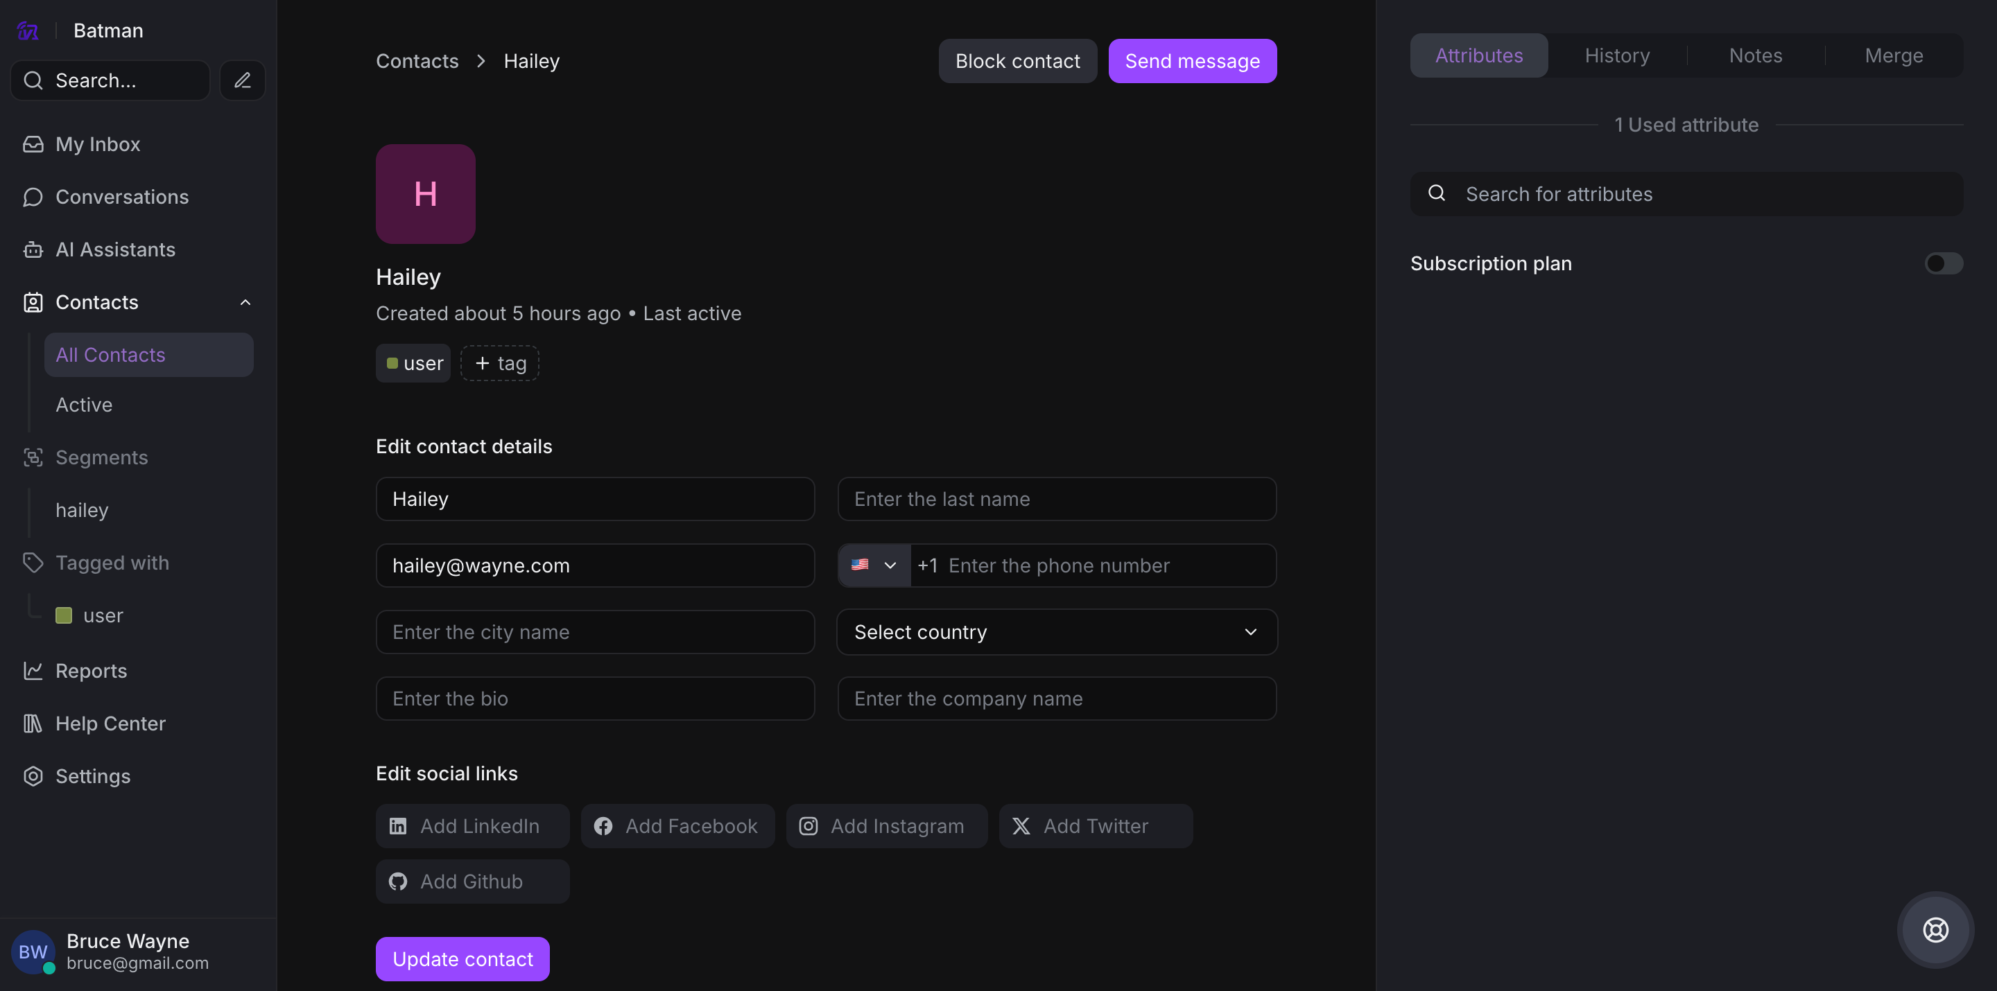Open Reports from the sidebar

pyautogui.click(x=91, y=670)
